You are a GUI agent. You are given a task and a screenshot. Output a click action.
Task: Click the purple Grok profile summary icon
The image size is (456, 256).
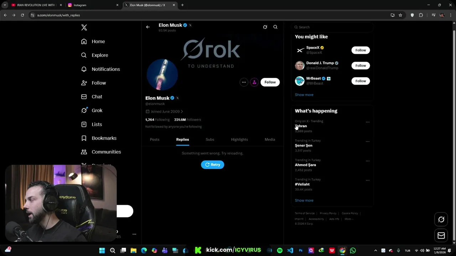tap(254, 82)
